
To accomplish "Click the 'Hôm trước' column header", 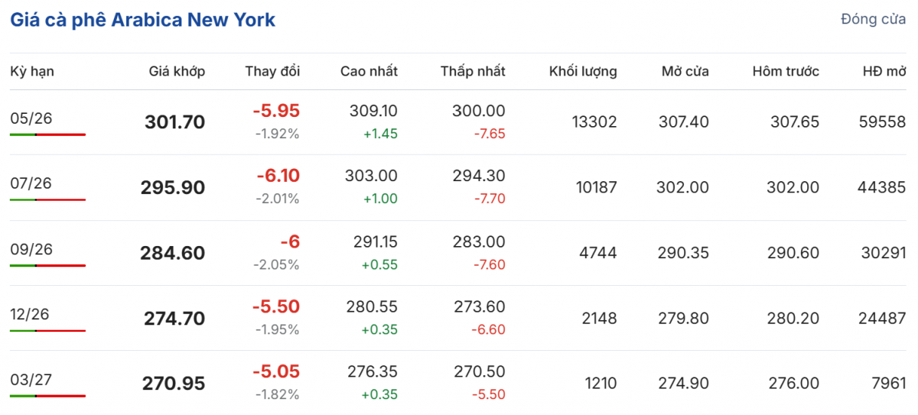I will [786, 72].
